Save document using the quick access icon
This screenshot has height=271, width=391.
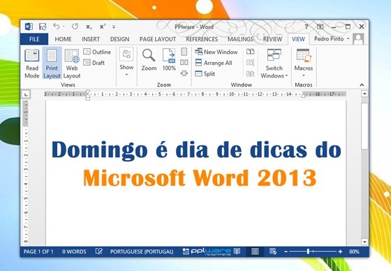[x=43, y=27]
